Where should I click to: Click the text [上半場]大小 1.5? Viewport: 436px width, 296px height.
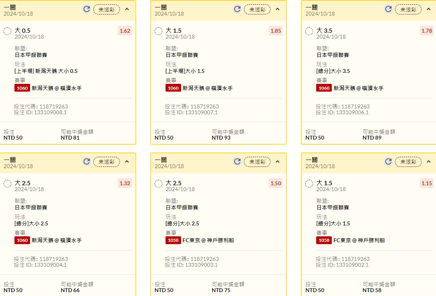pos(185,71)
